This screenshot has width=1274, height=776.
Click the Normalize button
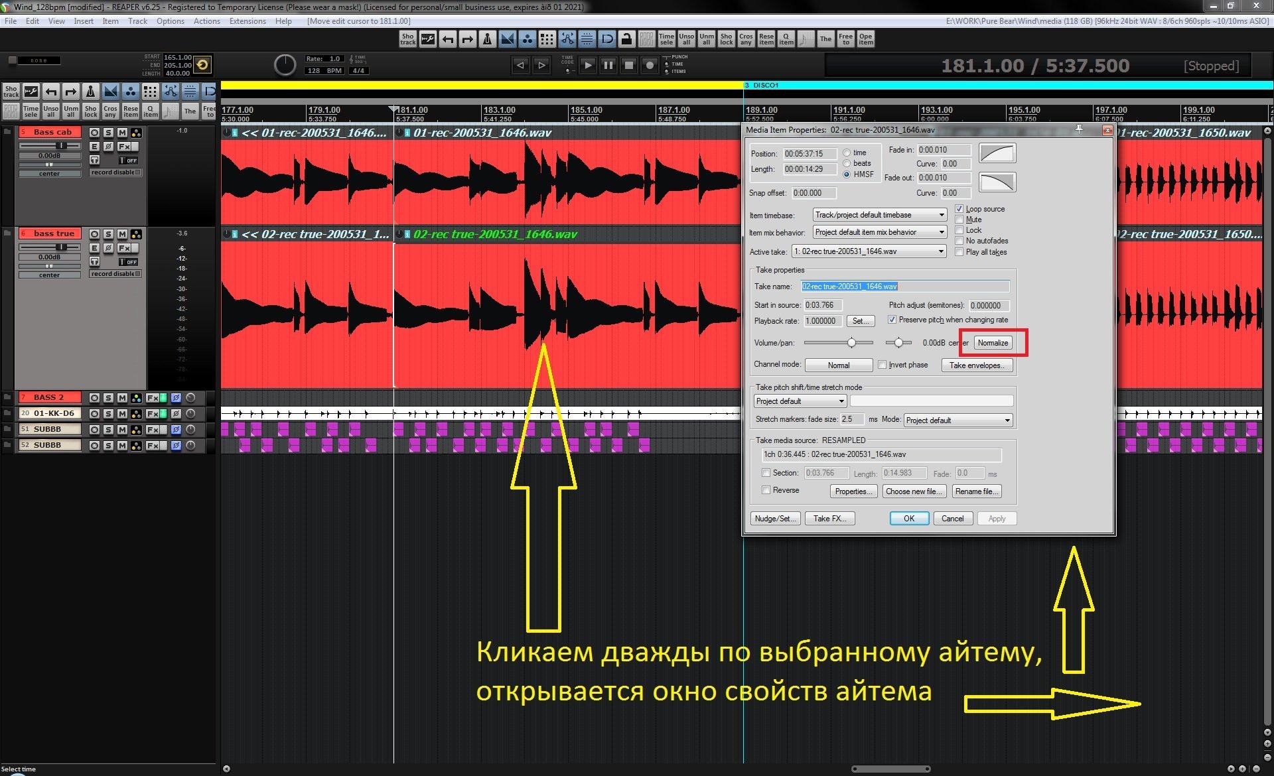(x=993, y=343)
